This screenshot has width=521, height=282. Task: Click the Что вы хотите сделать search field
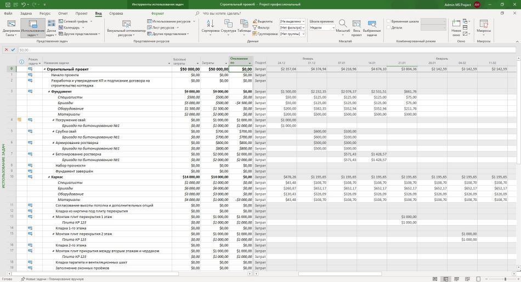pyautogui.click(x=222, y=14)
